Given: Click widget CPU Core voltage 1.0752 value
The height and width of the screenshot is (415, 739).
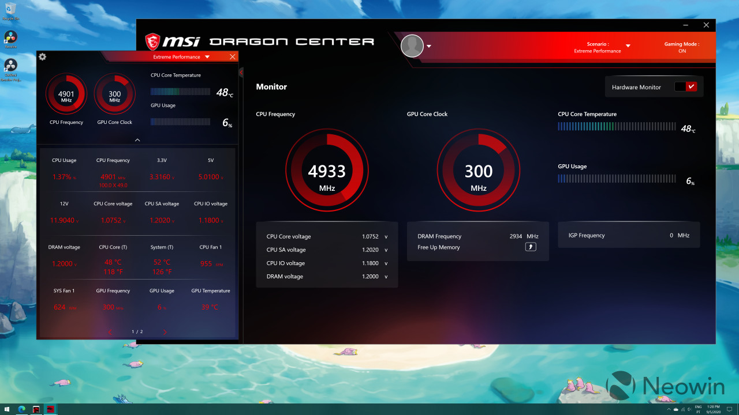Looking at the screenshot, I should point(113,220).
